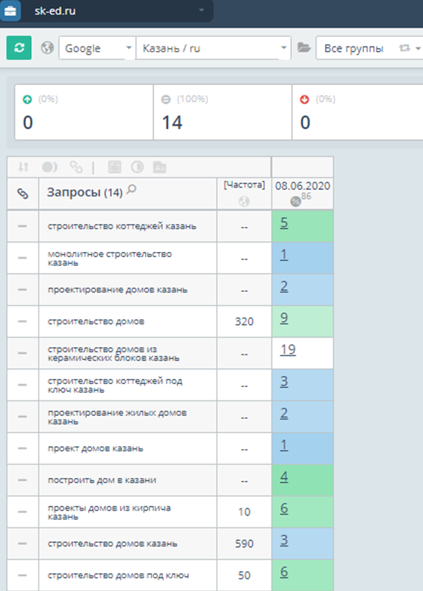Select query строительство коттеджей под ключ казань

coord(115,385)
